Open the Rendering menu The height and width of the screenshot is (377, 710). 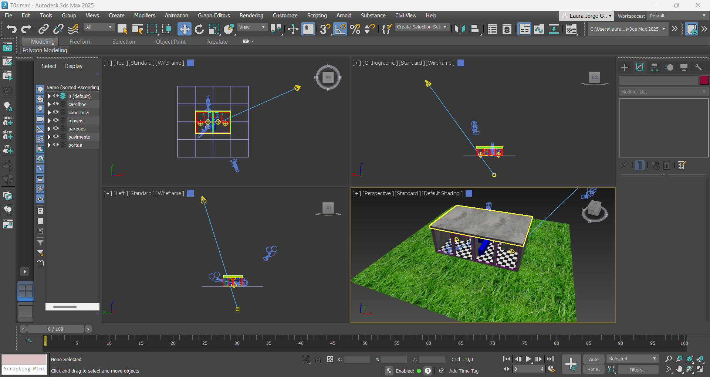251,16
